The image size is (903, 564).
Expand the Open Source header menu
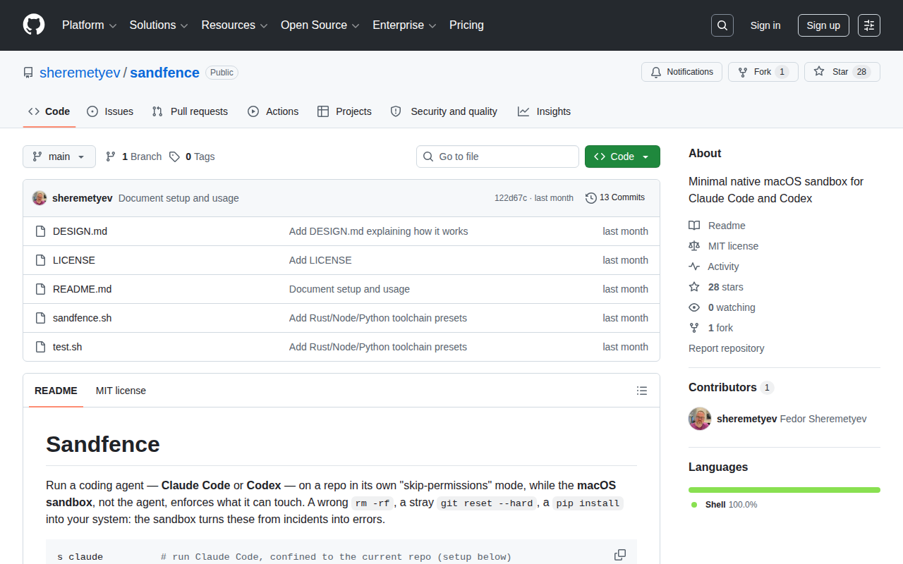pyautogui.click(x=320, y=25)
